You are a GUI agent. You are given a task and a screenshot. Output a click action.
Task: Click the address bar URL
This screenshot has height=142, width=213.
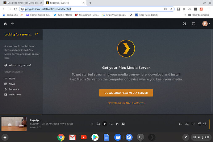click(x=48, y=9)
